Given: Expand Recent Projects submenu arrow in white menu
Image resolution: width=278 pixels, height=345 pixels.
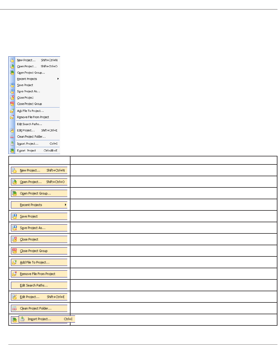Looking at the screenshot, I should [x=58, y=79].
